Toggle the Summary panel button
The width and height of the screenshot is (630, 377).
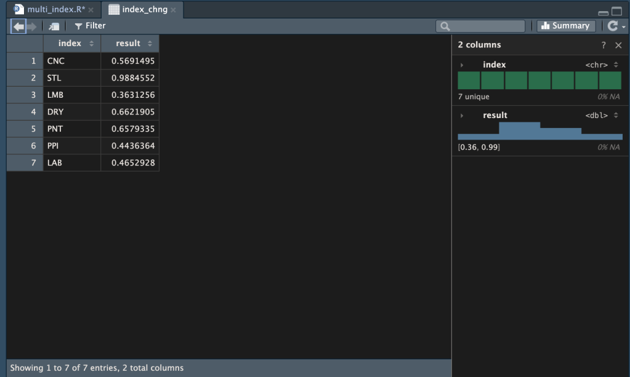566,26
